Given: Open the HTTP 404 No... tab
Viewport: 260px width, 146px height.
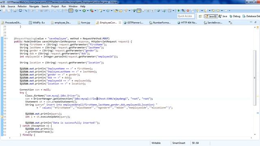Looking at the screenshot, I should 187,23.
